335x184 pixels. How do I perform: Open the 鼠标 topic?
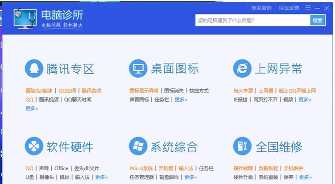tap(65, 177)
